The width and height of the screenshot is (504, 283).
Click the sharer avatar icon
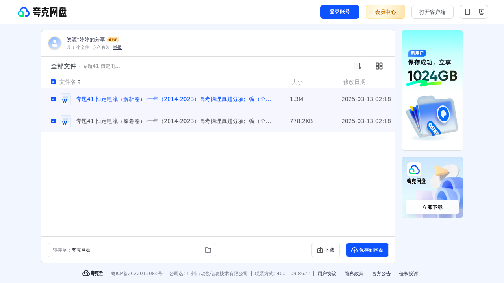[55, 43]
